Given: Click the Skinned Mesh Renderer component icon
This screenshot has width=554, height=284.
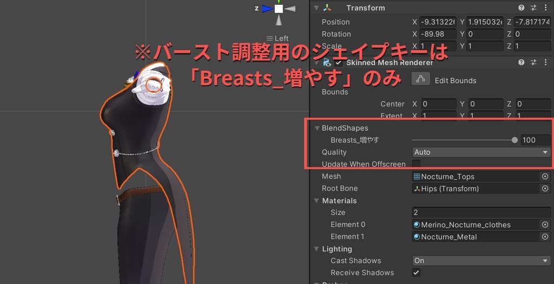Looking at the screenshot, I should (327, 63).
